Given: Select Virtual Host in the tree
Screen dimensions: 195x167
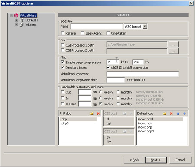Looking at the screenshot, I should 28,16.
